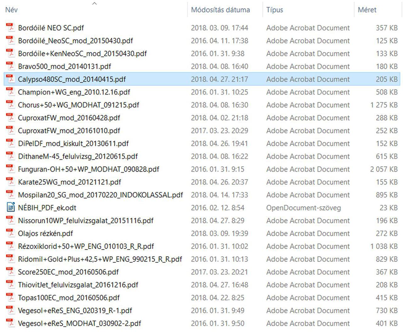Sort files by the Típus column header
Image resolution: width=403 pixels, height=332 pixels.
click(x=275, y=10)
